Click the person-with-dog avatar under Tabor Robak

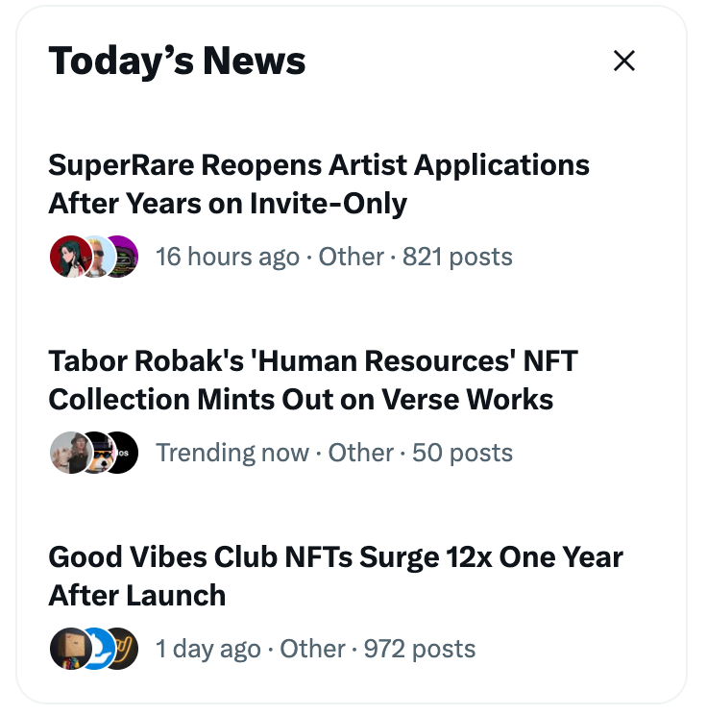click(71, 453)
